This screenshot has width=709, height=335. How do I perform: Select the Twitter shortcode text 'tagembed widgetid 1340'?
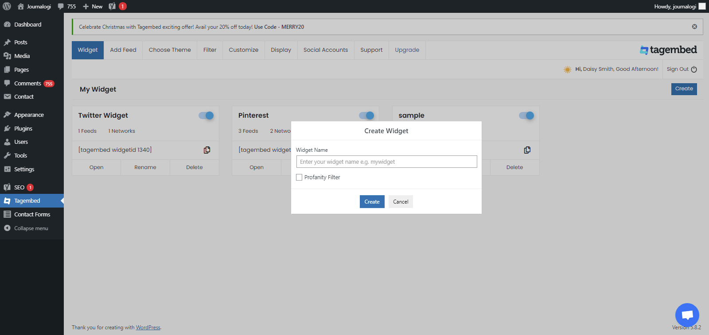(115, 150)
